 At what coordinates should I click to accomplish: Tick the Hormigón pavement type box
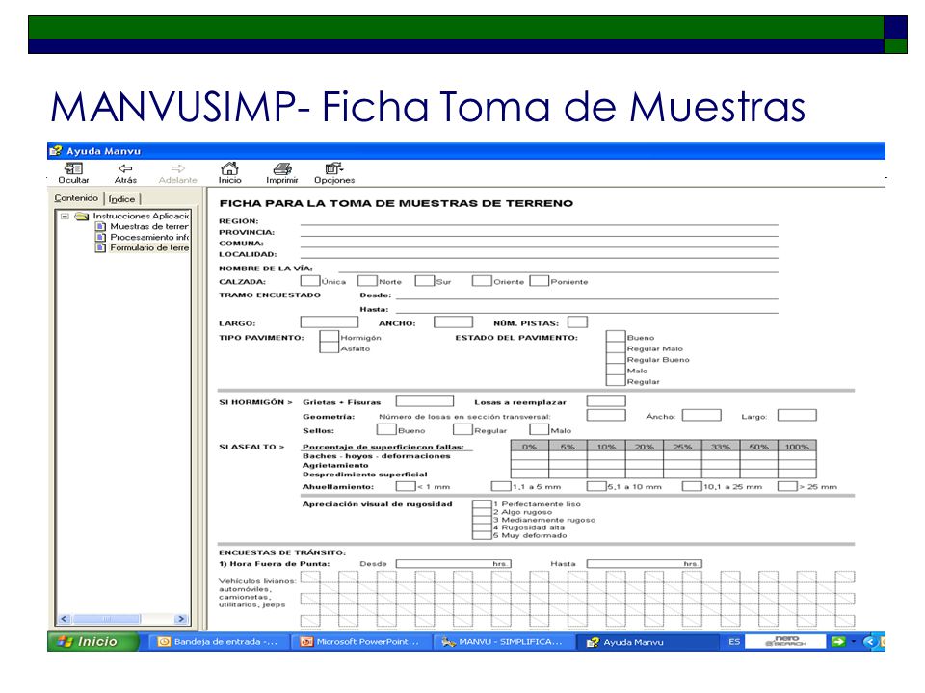pos(330,337)
